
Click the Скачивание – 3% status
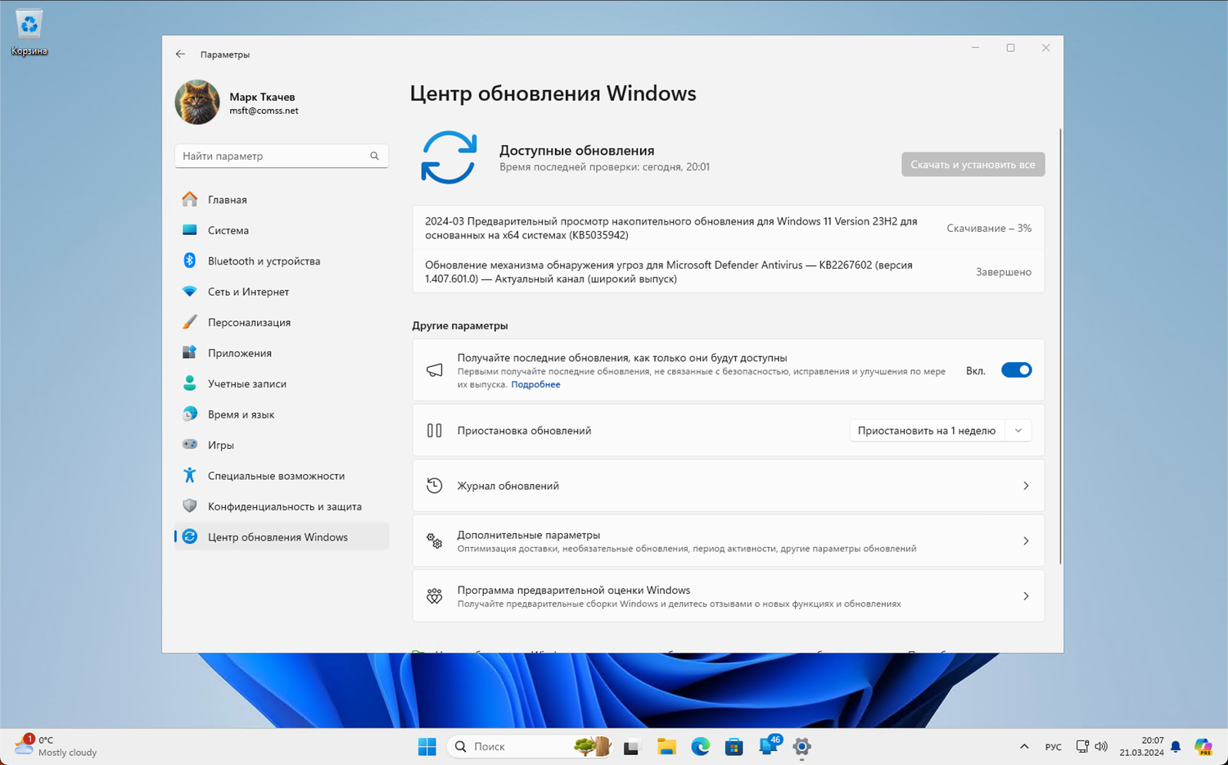point(989,229)
